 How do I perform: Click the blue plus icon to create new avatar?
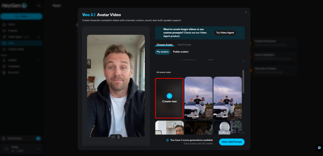(x=169, y=96)
